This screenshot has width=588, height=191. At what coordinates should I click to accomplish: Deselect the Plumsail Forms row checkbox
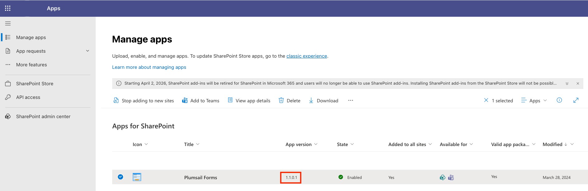tap(121, 177)
